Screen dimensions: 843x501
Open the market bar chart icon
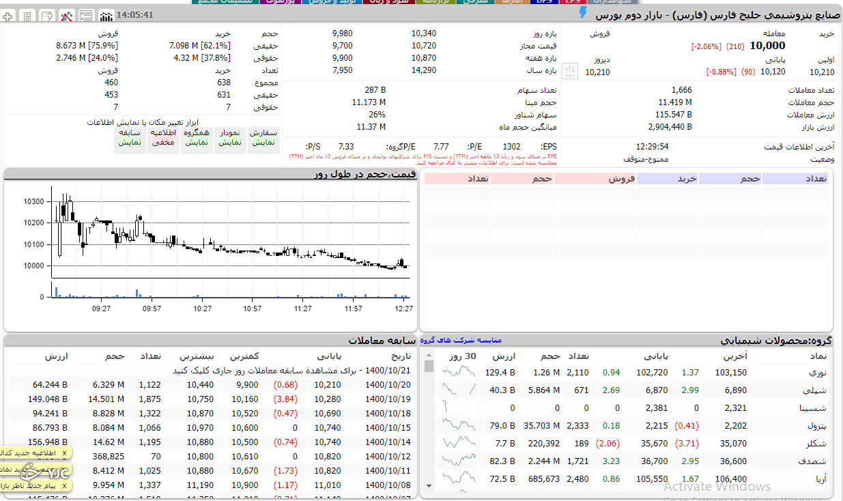coord(106,16)
